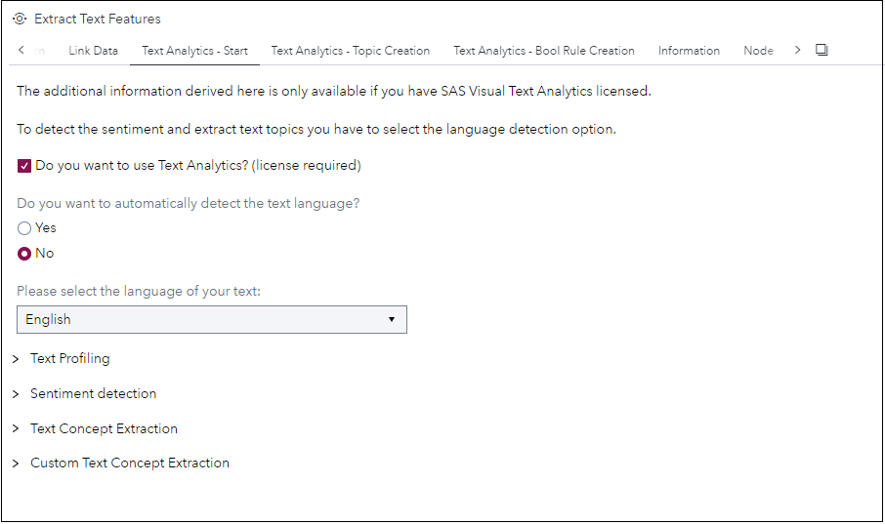This screenshot has width=885, height=524.
Task: Select No for automatic language detection
Action: coord(24,254)
